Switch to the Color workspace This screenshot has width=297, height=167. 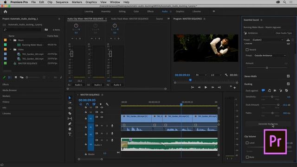coord(136,11)
